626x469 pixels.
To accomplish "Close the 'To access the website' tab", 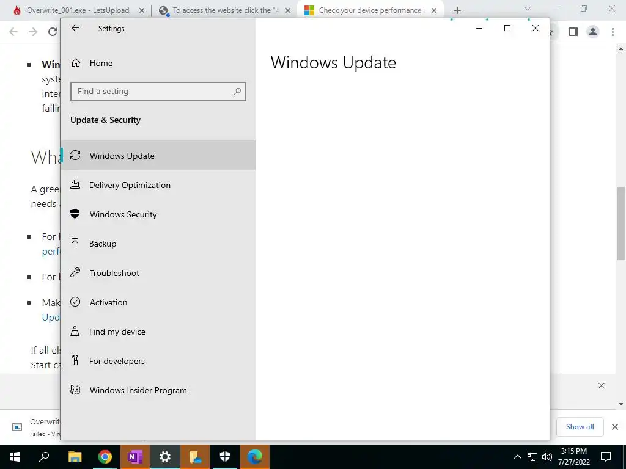I will [x=288, y=11].
